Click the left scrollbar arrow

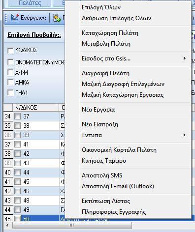tap(7, 225)
